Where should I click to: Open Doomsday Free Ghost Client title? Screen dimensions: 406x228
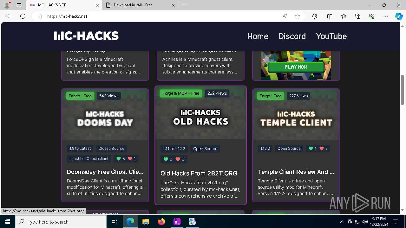pyautogui.click(x=105, y=172)
